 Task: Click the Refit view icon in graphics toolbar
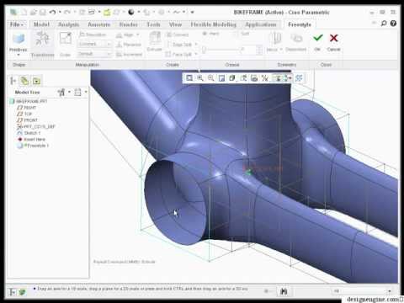pos(189,78)
